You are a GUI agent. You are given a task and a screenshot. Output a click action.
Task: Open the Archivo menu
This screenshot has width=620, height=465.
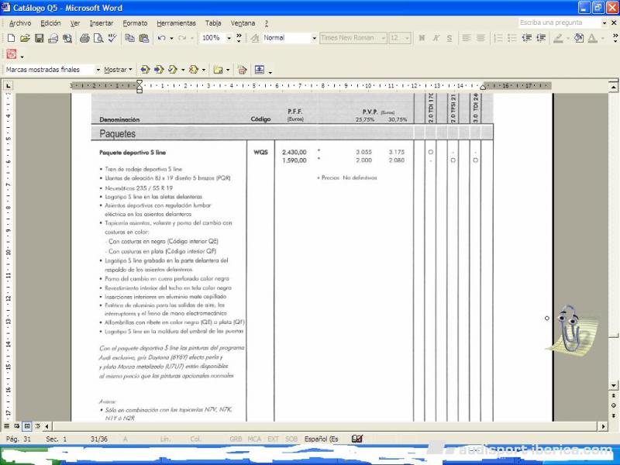pyautogui.click(x=20, y=23)
